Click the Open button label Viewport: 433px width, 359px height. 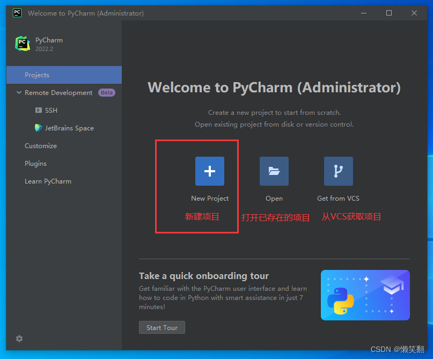tap(274, 198)
